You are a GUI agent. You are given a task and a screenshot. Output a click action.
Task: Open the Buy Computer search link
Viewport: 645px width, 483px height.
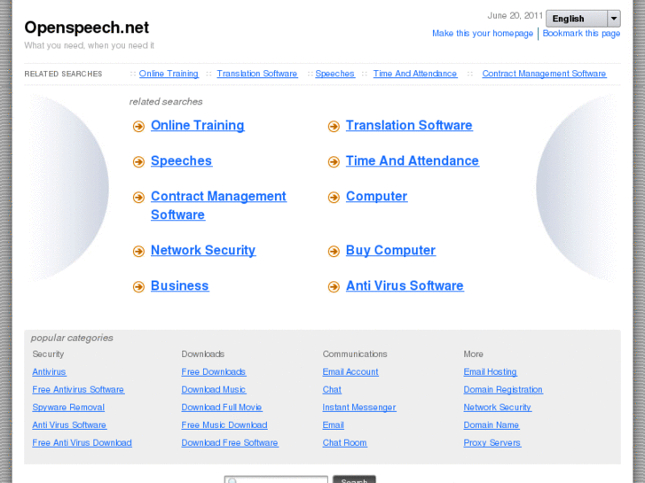[390, 251]
